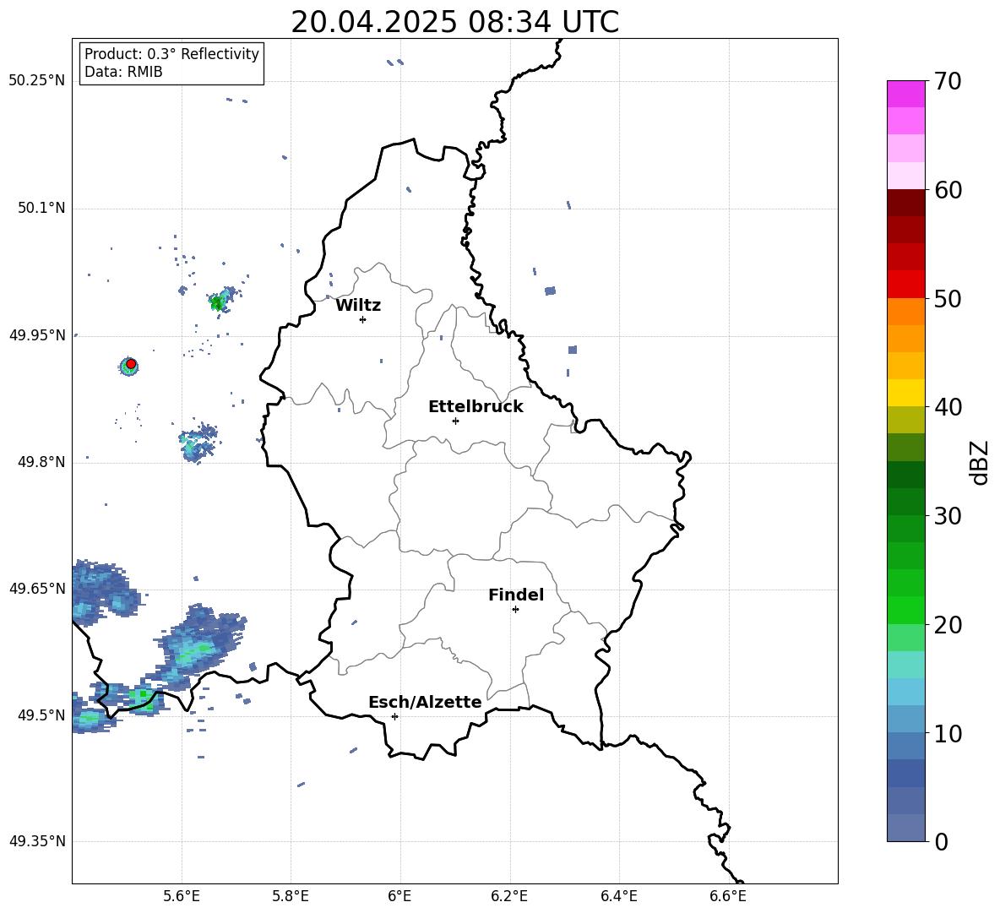The width and height of the screenshot is (1000, 913).
Task: Click the colorbar tick label 60
Action: 948,190
